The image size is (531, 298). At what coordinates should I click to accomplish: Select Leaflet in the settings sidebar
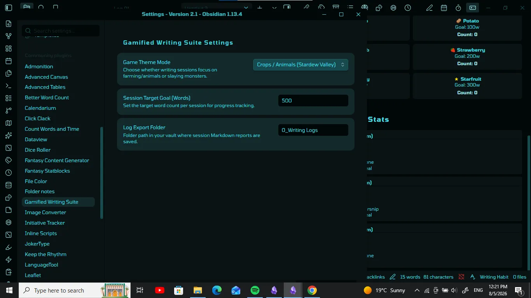33,275
